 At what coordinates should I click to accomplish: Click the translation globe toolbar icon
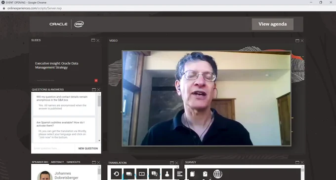coord(218,174)
